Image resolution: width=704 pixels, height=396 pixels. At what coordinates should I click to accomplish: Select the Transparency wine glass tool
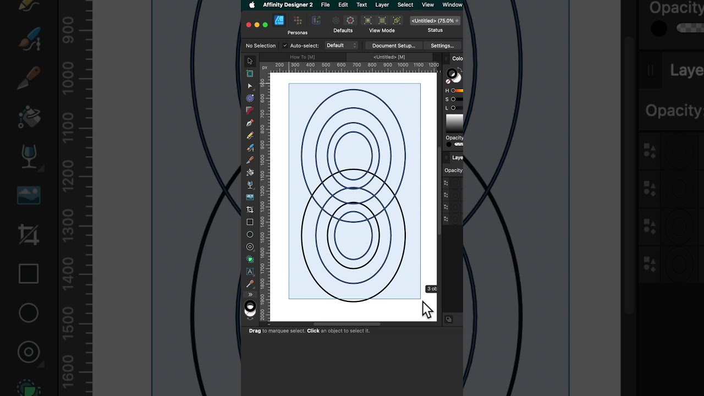(250, 185)
